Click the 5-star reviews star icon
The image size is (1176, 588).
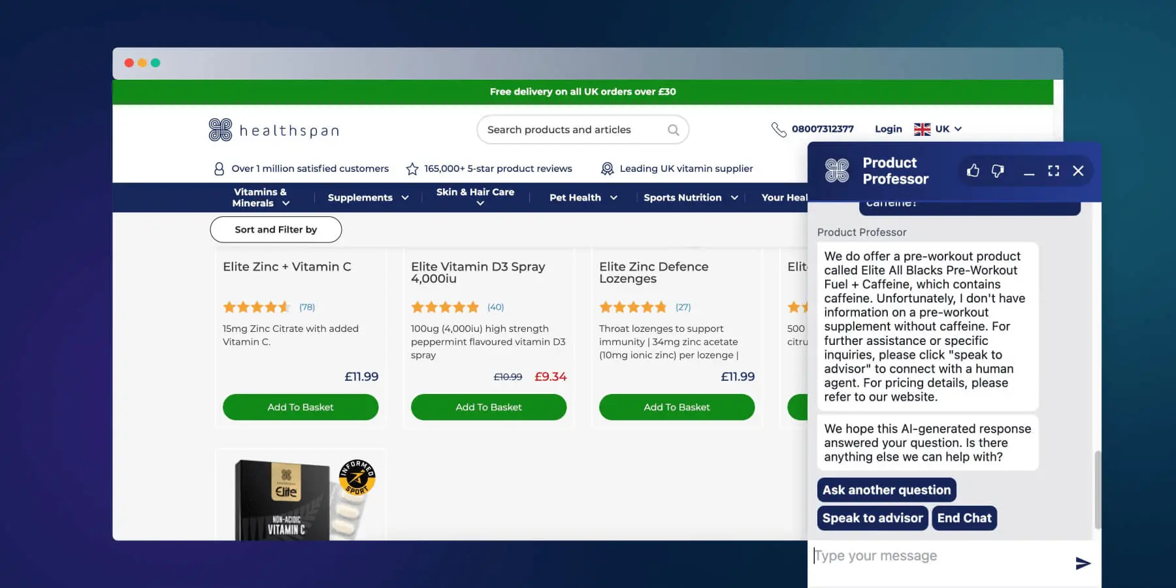click(412, 169)
